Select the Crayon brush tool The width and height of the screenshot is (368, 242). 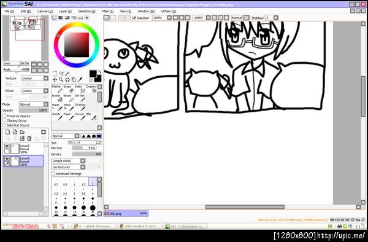(x=80, y=117)
